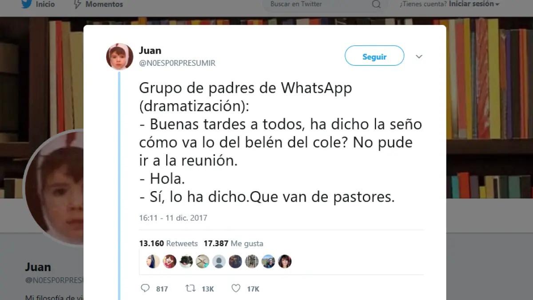This screenshot has height=300, width=533.
Task: View the 13.160 Retweets list
Action: coord(168,243)
